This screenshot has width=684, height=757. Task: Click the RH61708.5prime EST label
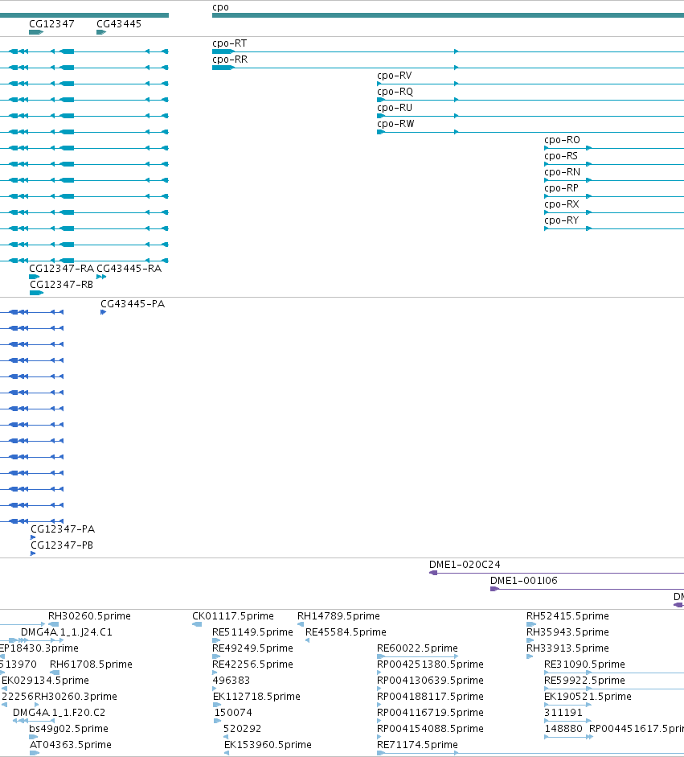pyautogui.click(x=91, y=664)
